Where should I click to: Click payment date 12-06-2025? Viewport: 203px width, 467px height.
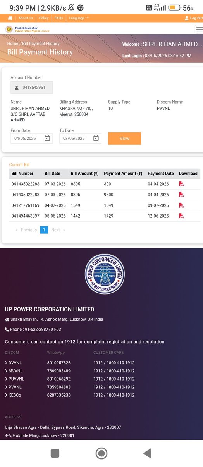pyautogui.click(x=158, y=216)
